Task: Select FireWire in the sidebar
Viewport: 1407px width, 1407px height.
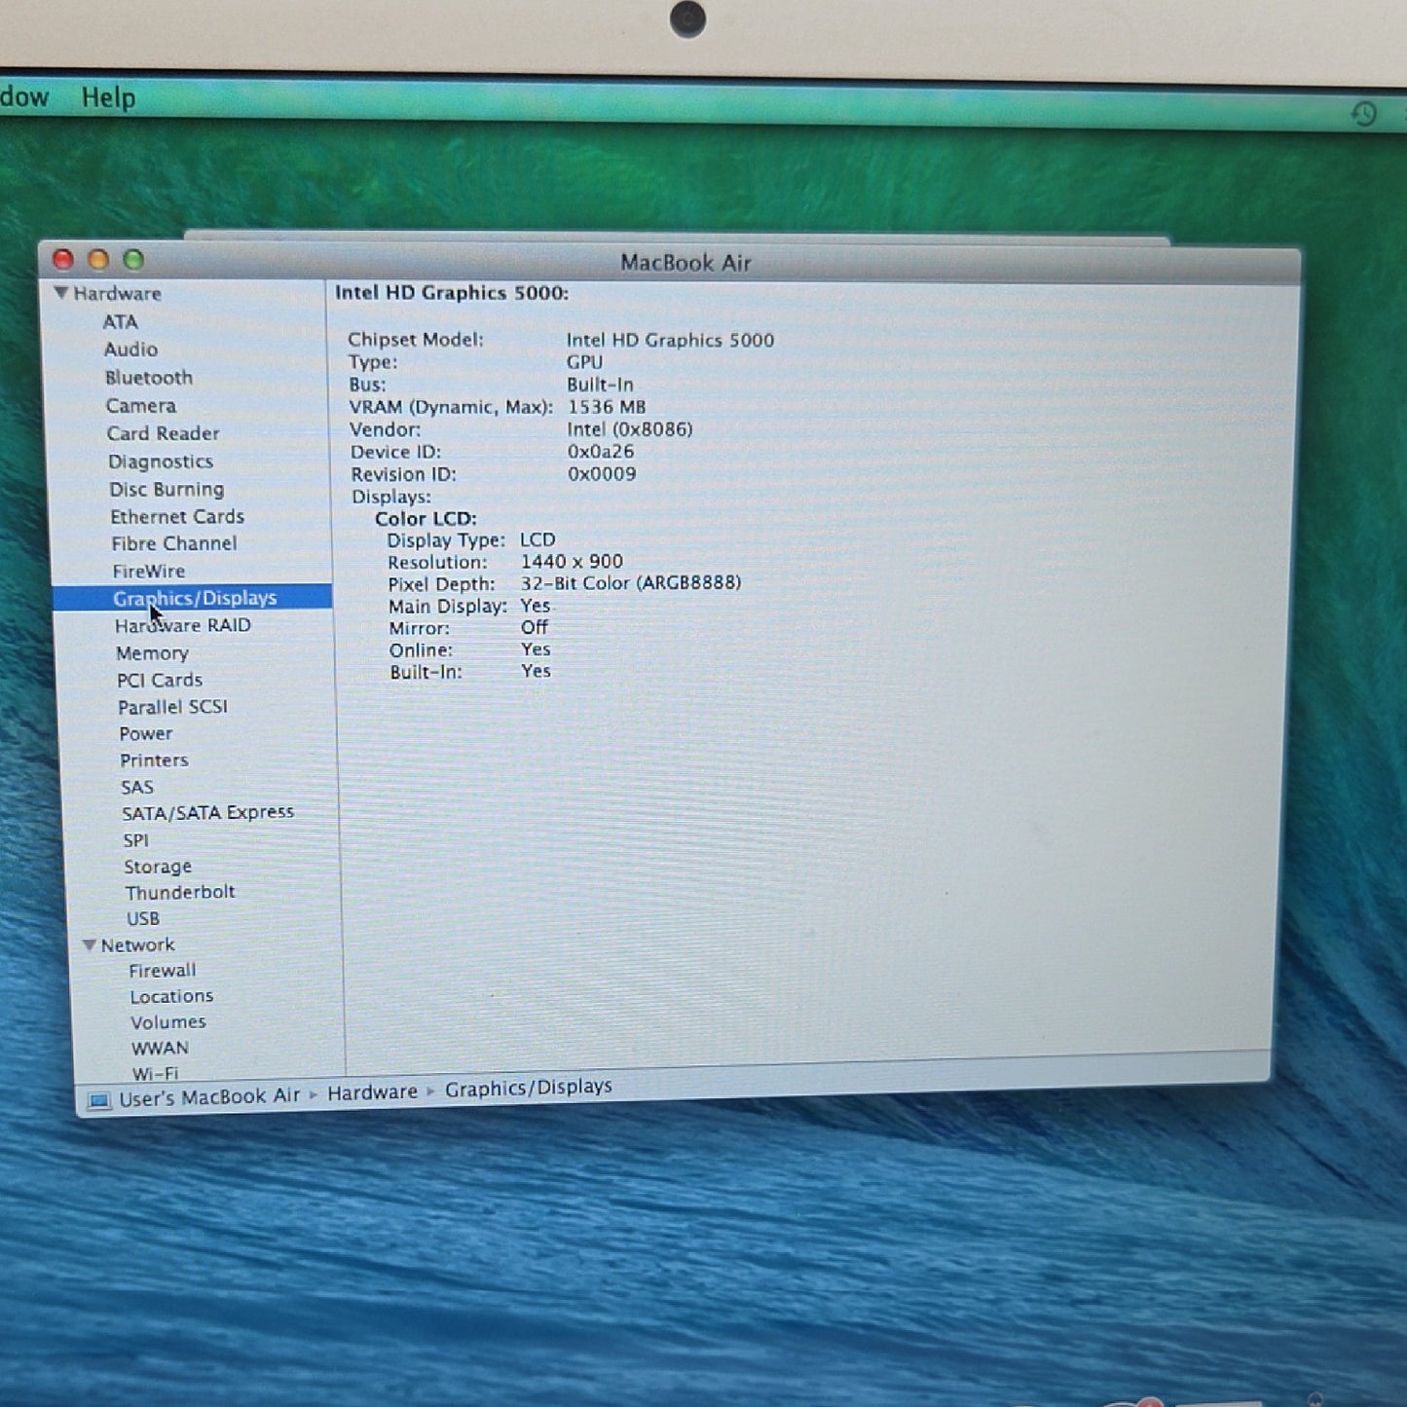Action: tap(148, 571)
